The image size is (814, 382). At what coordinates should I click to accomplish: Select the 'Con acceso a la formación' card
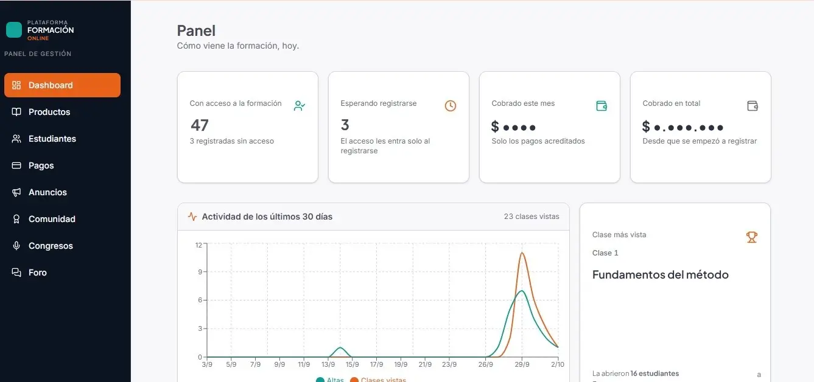pyautogui.click(x=248, y=127)
